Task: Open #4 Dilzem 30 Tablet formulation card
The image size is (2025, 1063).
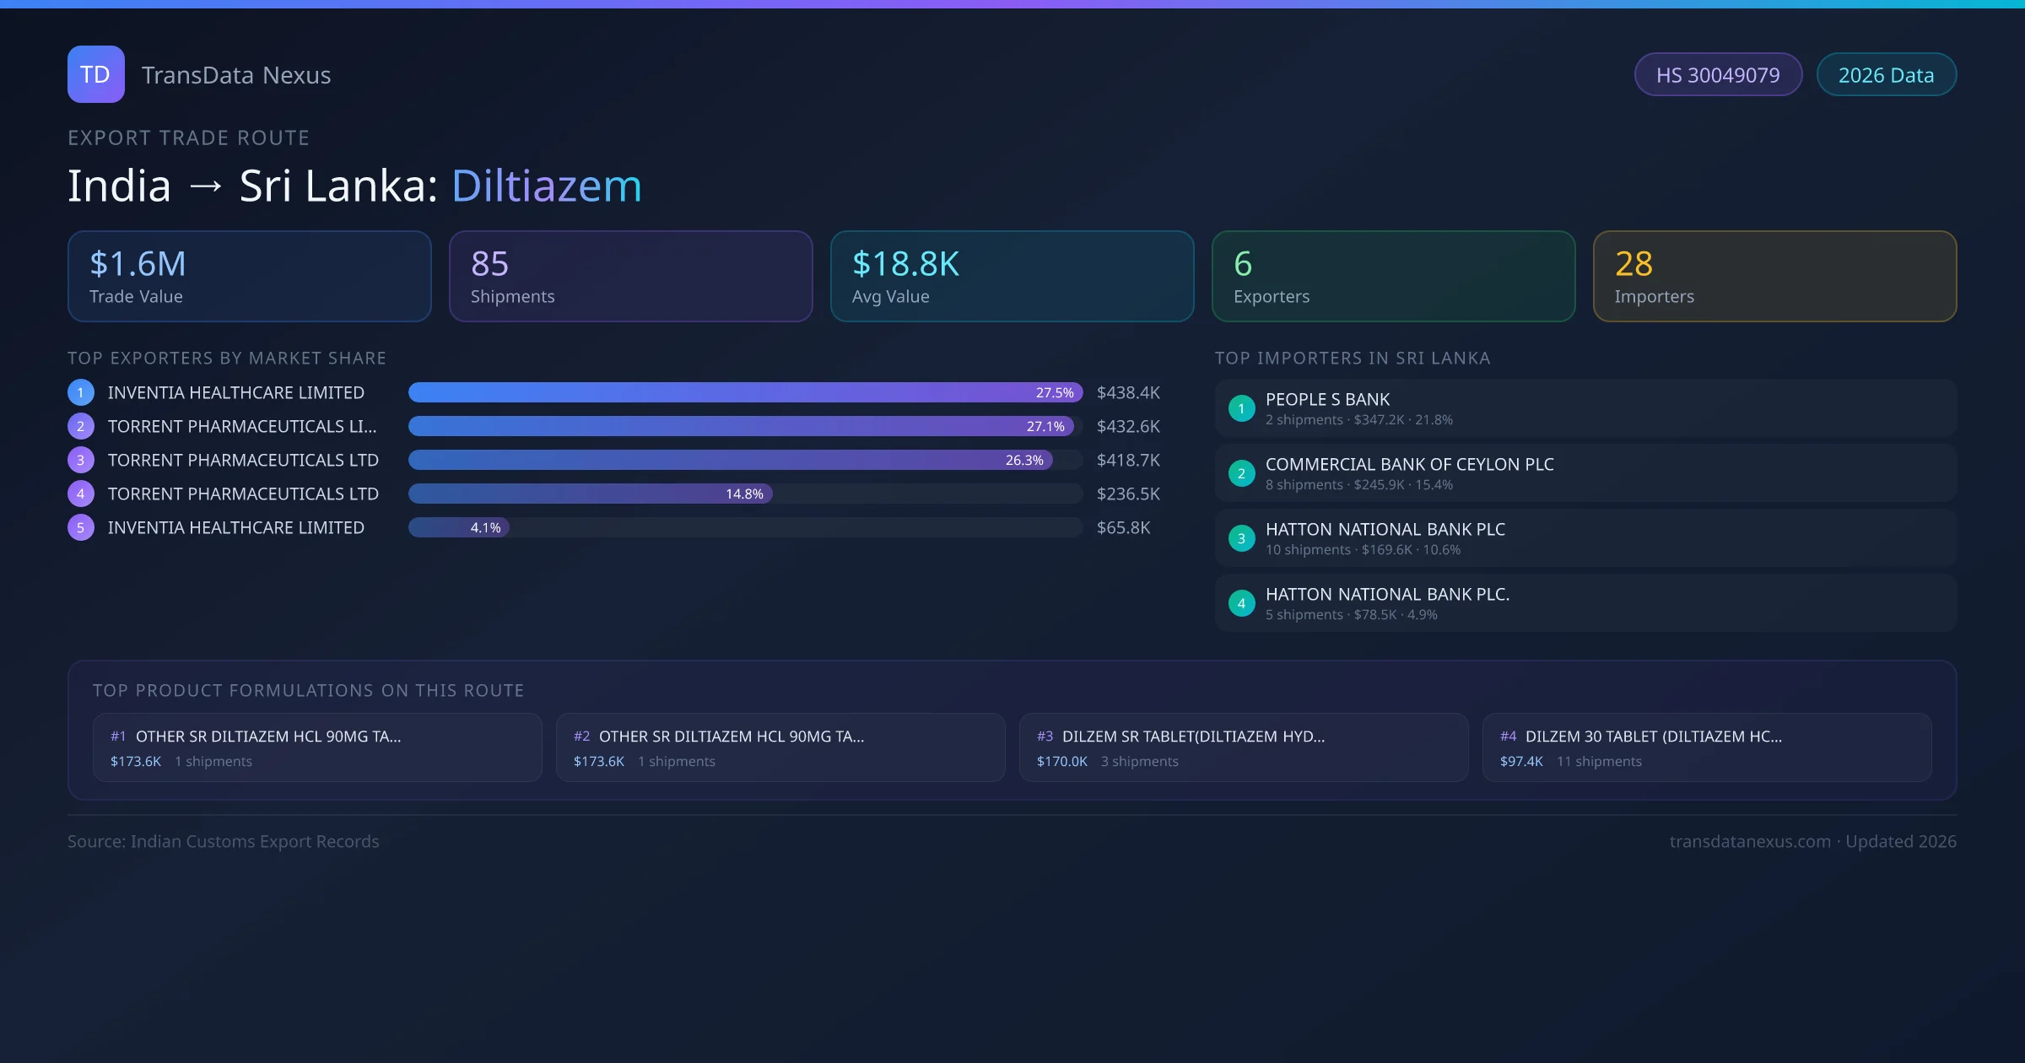Action: 1706,747
